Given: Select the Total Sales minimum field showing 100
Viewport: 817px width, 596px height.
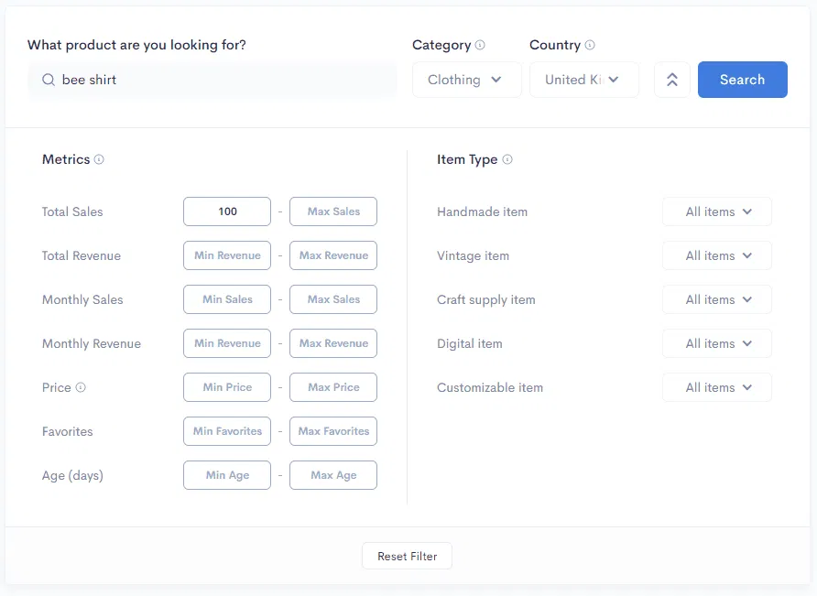Looking at the screenshot, I should click(x=226, y=211).
